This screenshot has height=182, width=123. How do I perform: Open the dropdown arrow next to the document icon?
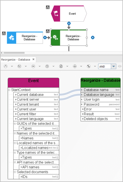point(67,66)
